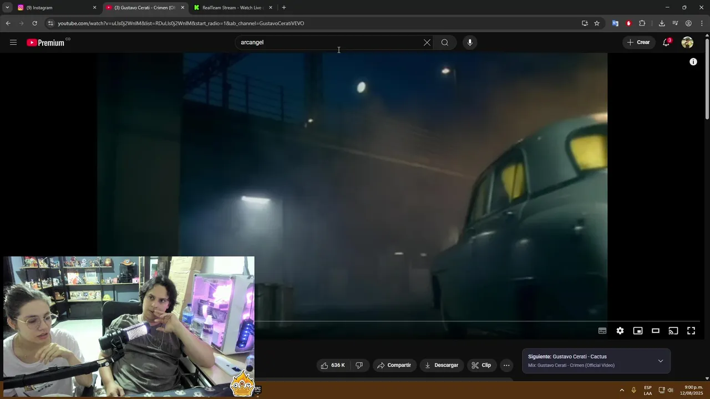Open the red hand ad-blocker extension
The image size is (710, 399).
click(x=628, y=23)
